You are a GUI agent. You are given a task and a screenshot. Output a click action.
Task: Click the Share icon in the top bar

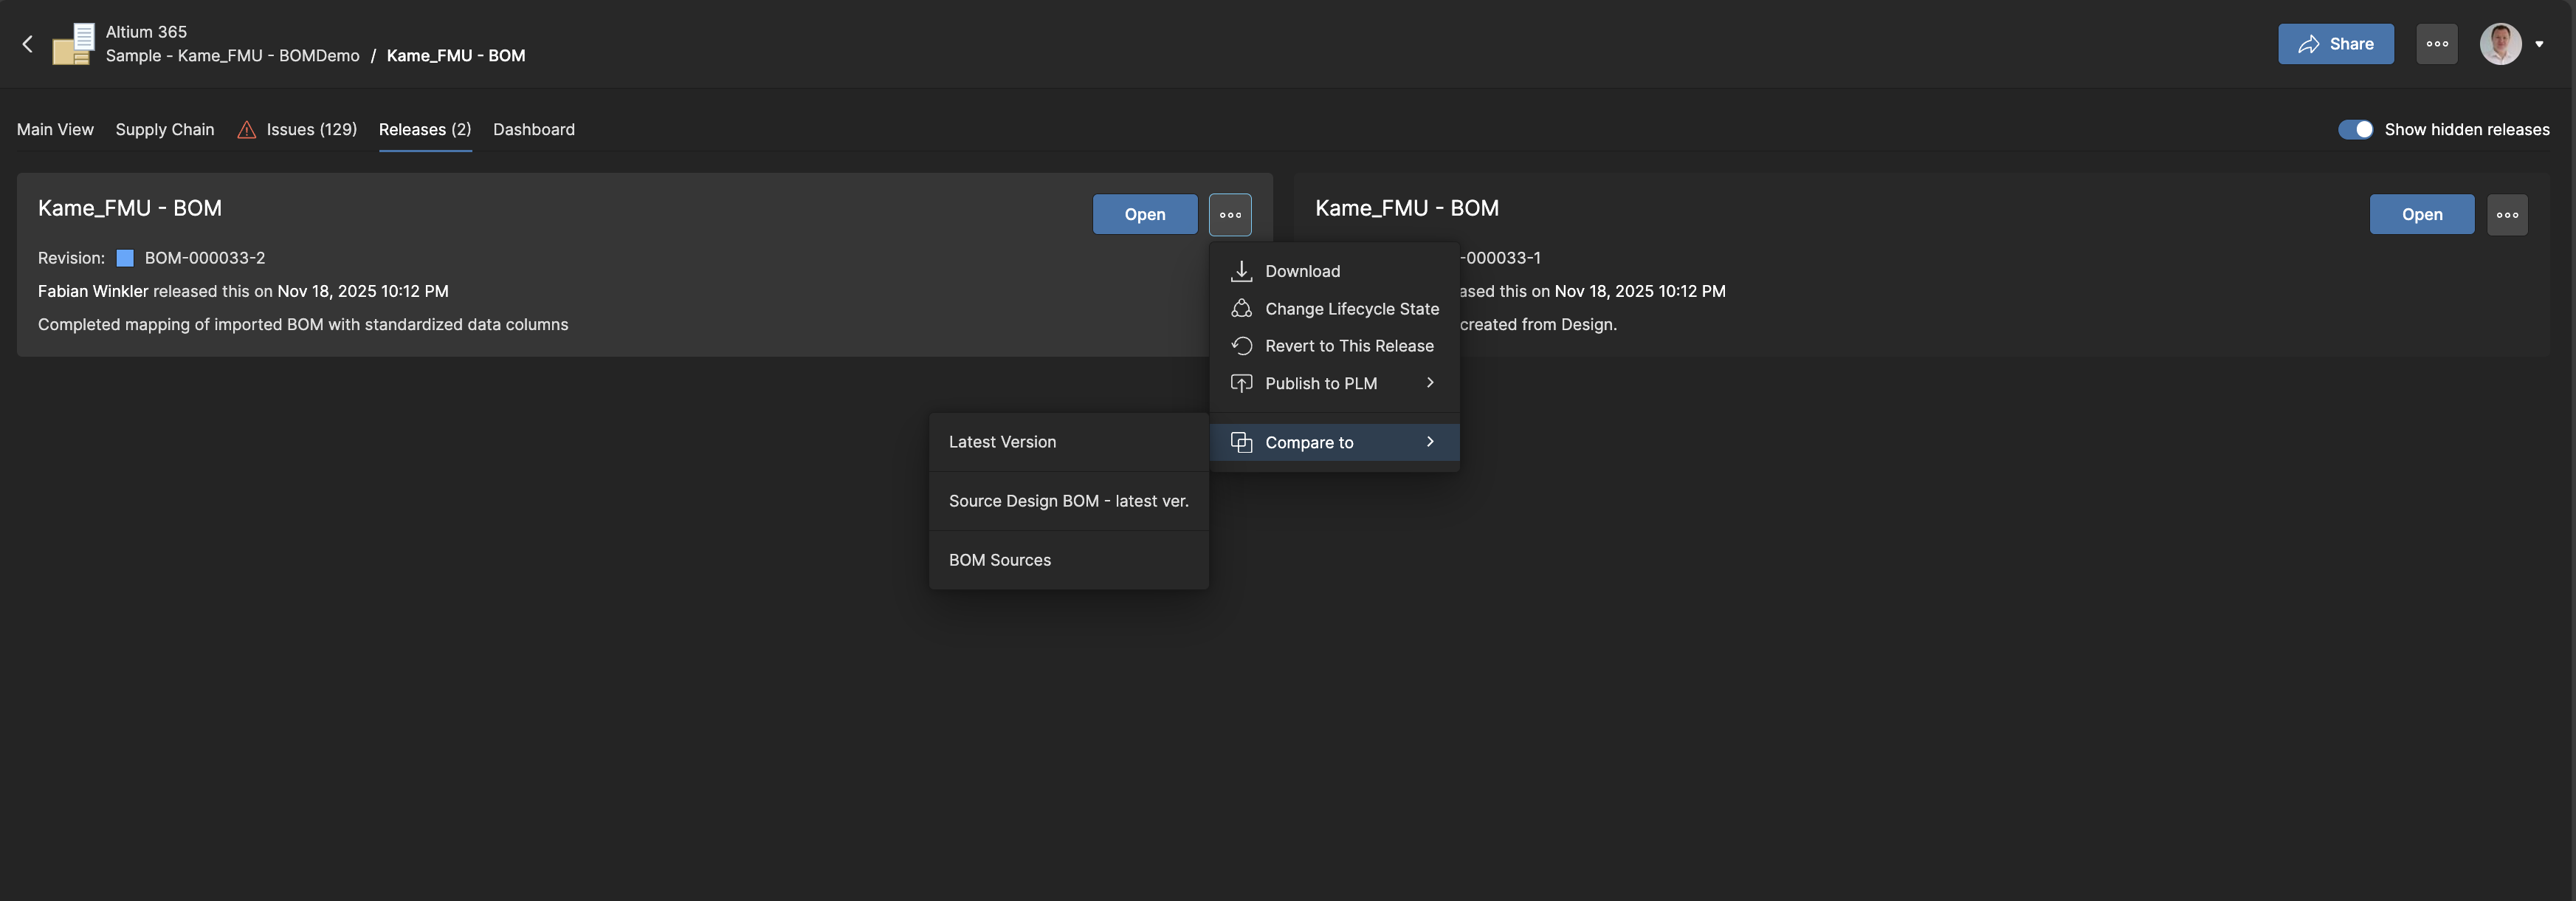(x=2309, y=43)
